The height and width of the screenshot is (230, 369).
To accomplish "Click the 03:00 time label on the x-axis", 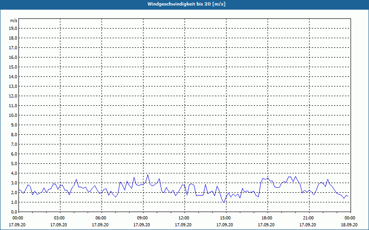I will click(60, 218).
